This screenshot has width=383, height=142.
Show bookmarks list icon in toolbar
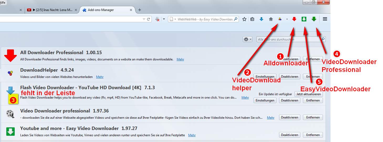(252, 19)
